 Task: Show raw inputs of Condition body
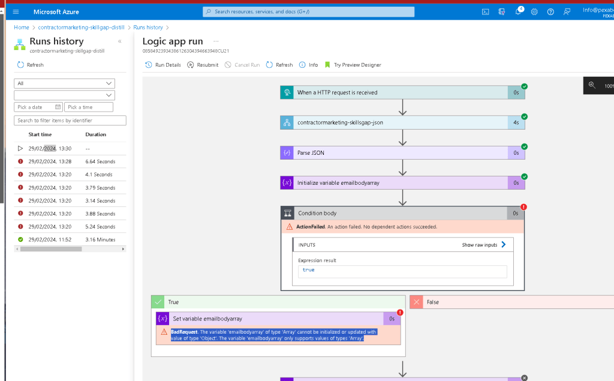pos(484,245)
